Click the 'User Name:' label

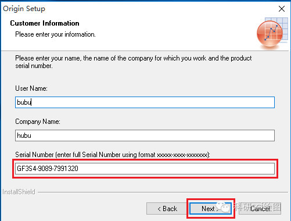[31, 88]
